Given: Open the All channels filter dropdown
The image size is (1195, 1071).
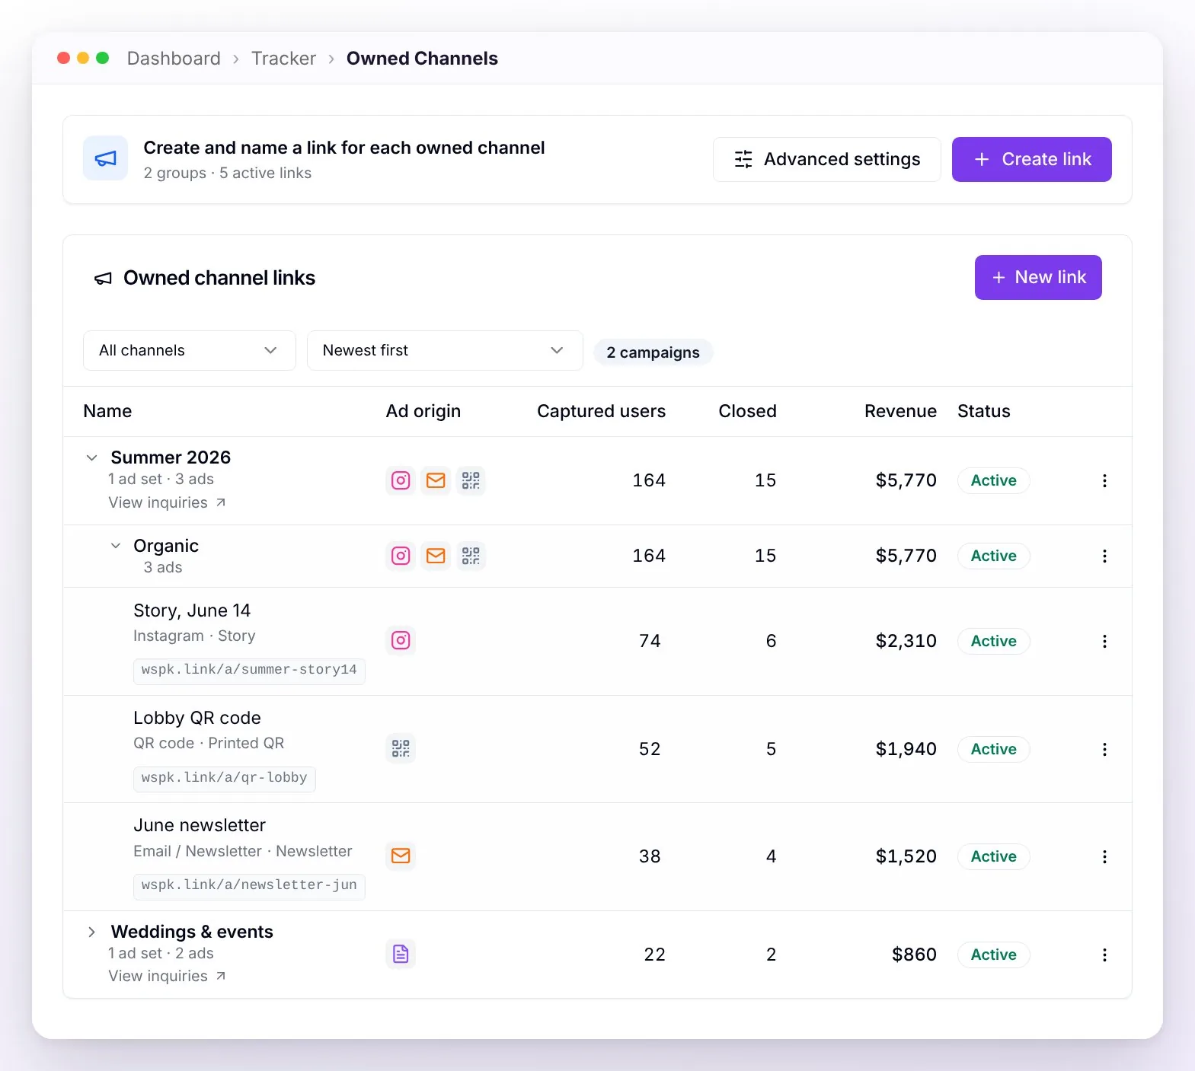Looking at the screenshot, I should point(190,350).
